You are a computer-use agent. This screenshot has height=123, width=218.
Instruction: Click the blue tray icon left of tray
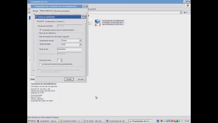tap(158, 121)
